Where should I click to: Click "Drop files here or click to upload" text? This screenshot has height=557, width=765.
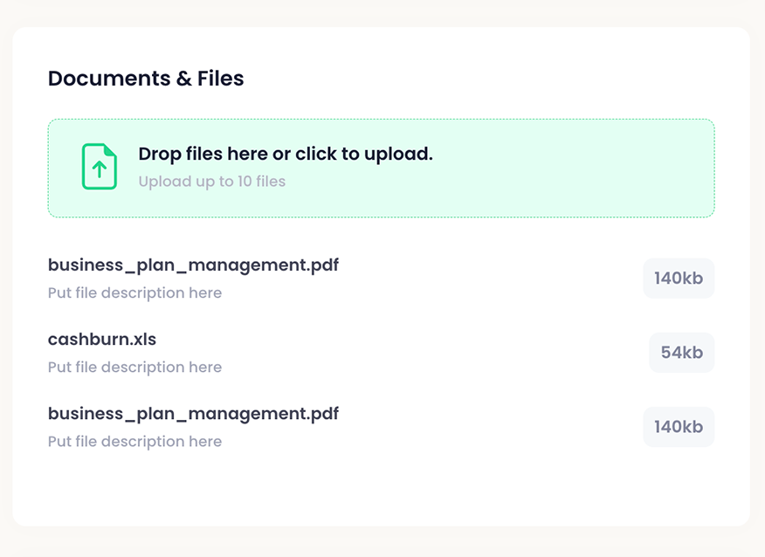click(x=286, y=155)
